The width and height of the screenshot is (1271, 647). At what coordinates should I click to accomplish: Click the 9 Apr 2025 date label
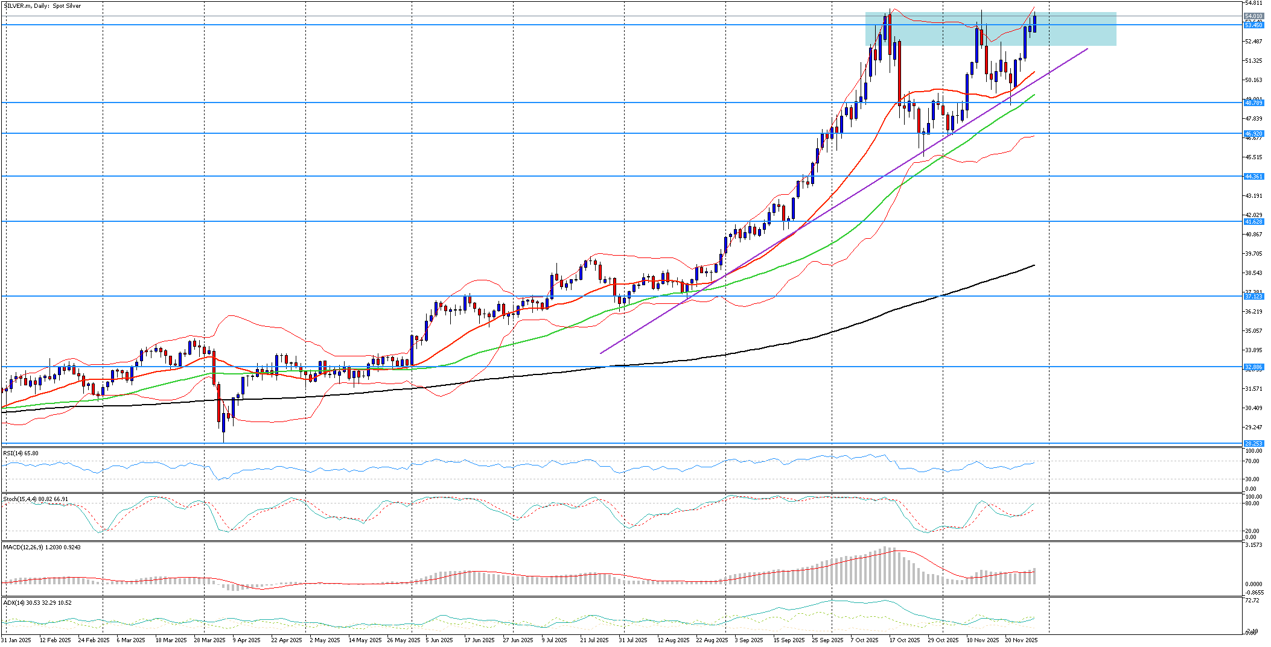(246, 640)
